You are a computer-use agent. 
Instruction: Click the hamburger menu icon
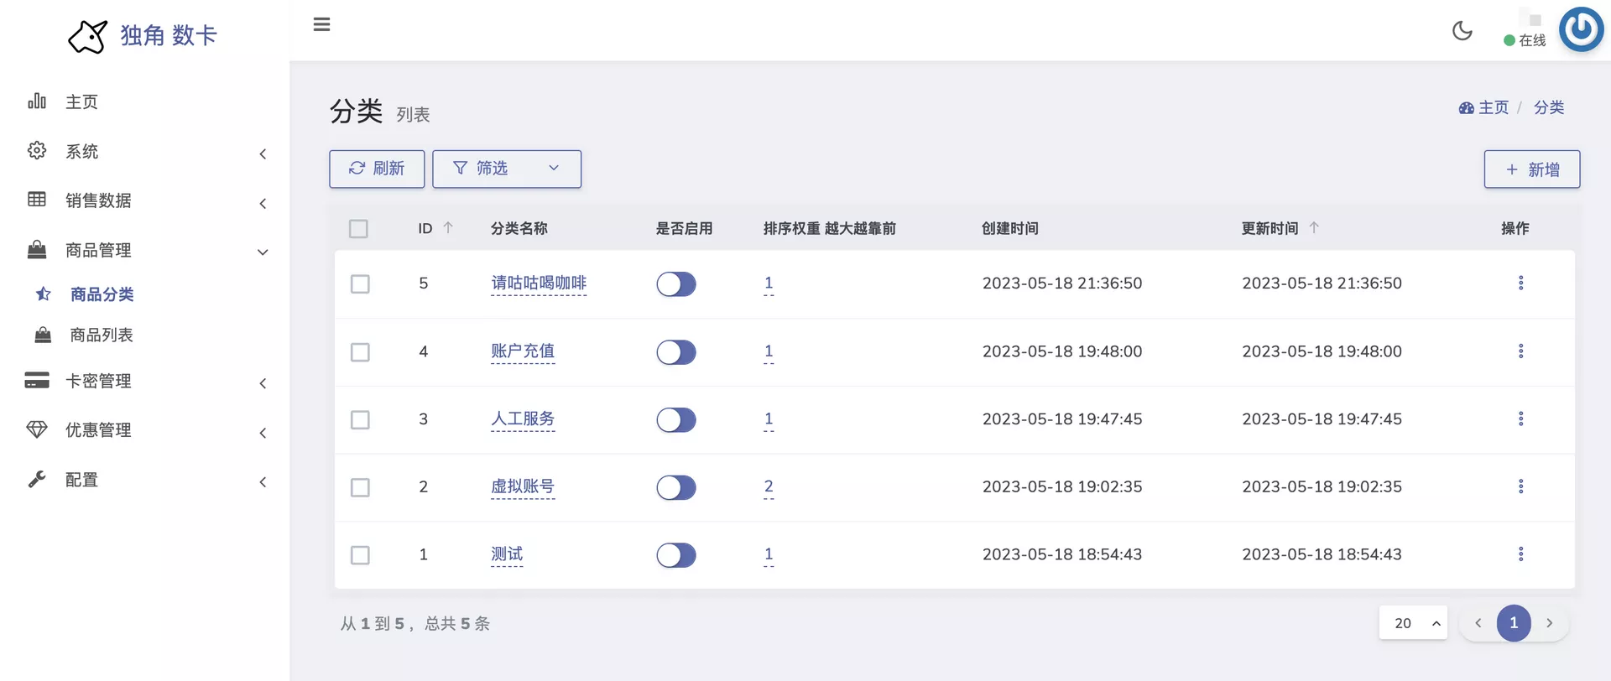321,24
